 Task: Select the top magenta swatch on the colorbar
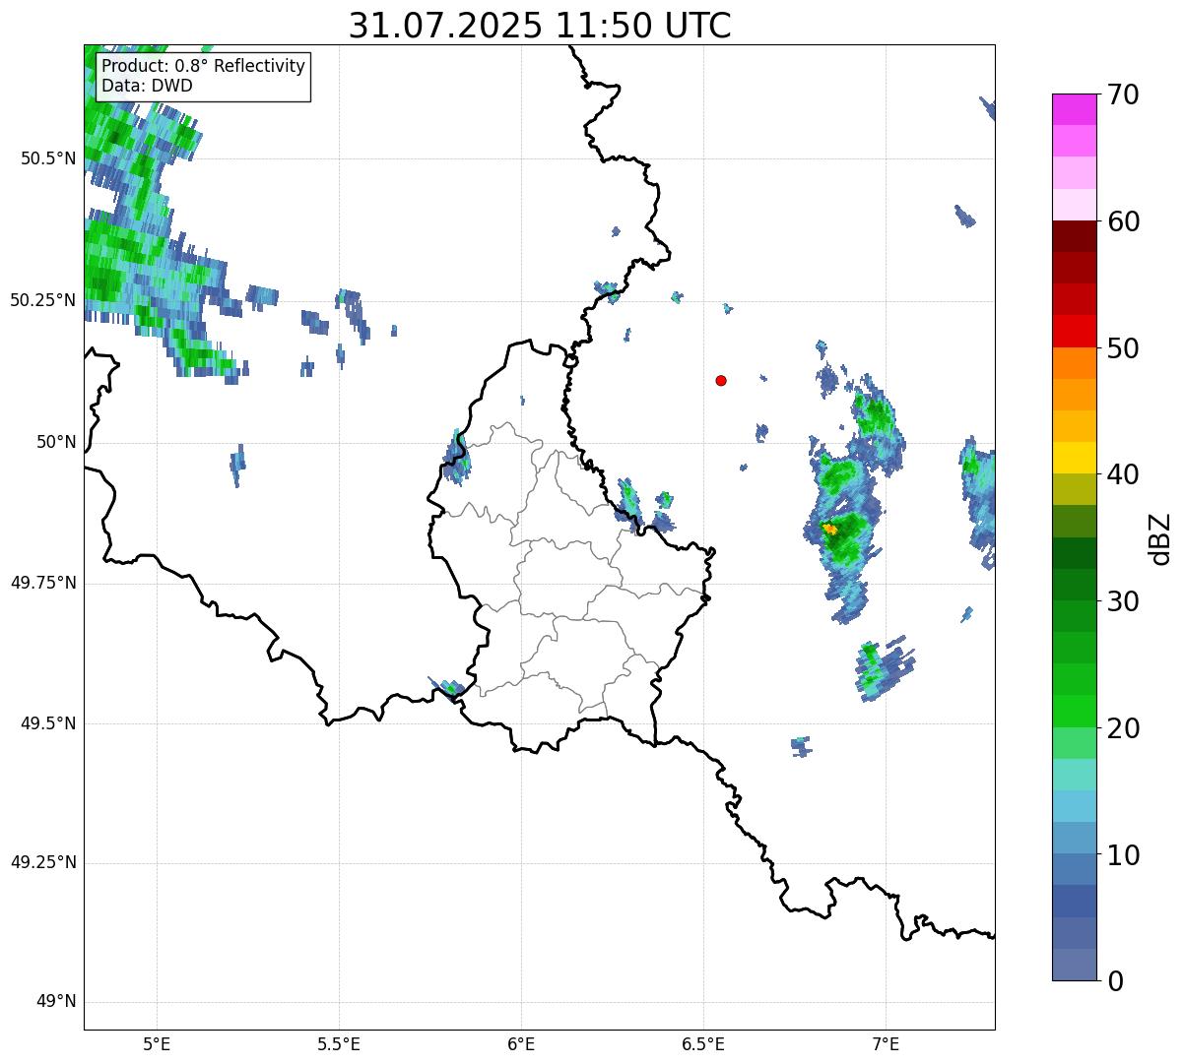[x=1074, y=109]
